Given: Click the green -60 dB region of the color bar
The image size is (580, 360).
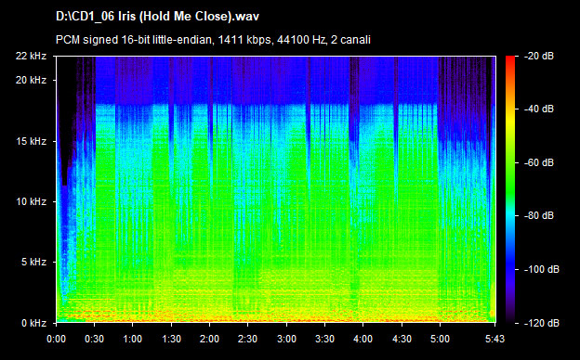Looking at the screenshot, I should (x=510, y=162).
